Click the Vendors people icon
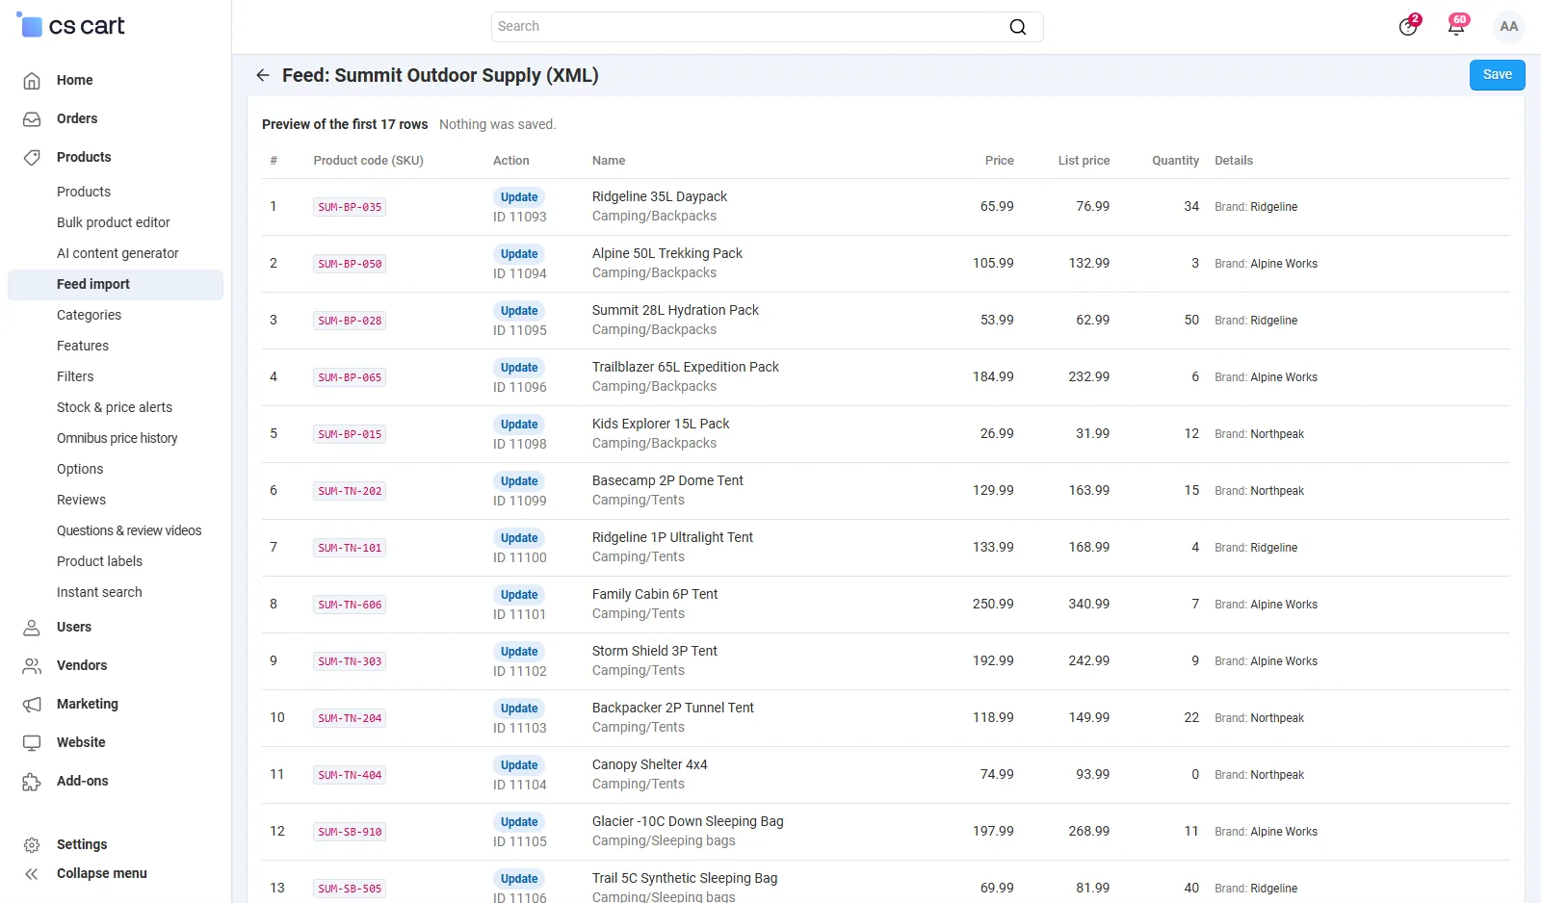Viewport: 1541px width, 903px height. [x=32, y=665]
